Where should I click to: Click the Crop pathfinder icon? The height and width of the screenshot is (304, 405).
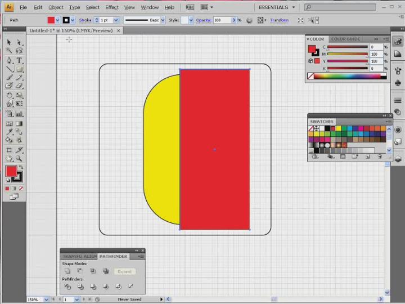click(105, 287)
